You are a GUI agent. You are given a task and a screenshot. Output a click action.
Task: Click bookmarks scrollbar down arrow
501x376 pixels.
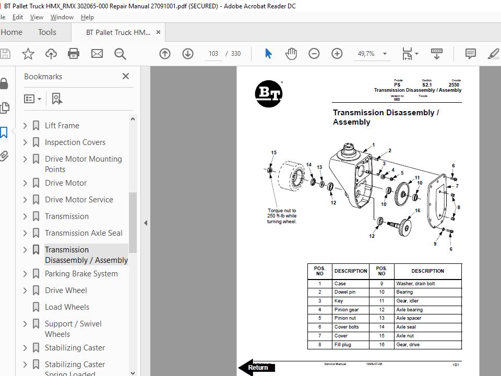coord(133,372)
